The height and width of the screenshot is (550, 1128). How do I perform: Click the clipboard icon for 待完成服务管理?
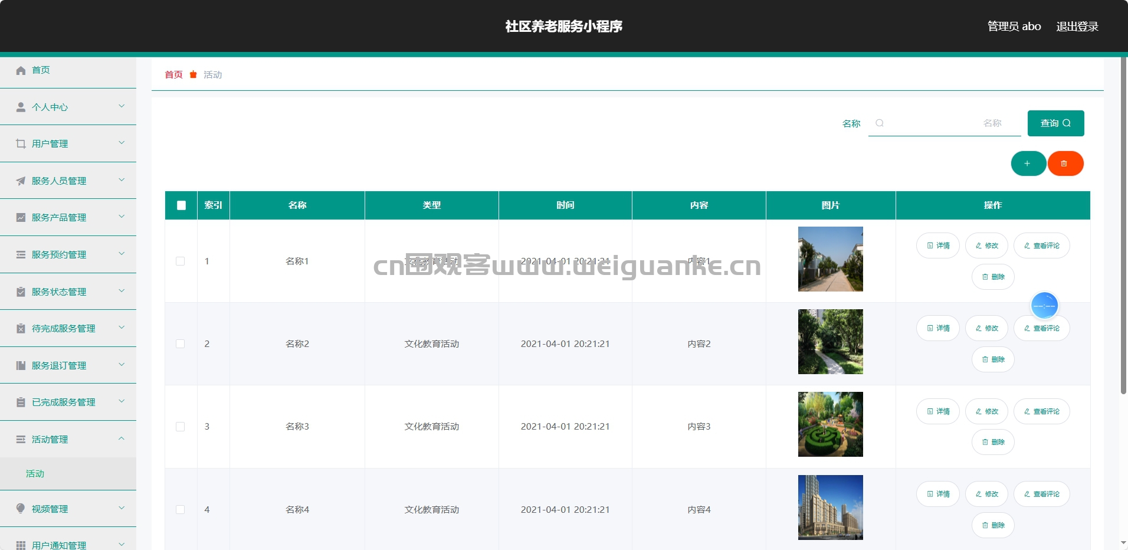tap(21, 328)
